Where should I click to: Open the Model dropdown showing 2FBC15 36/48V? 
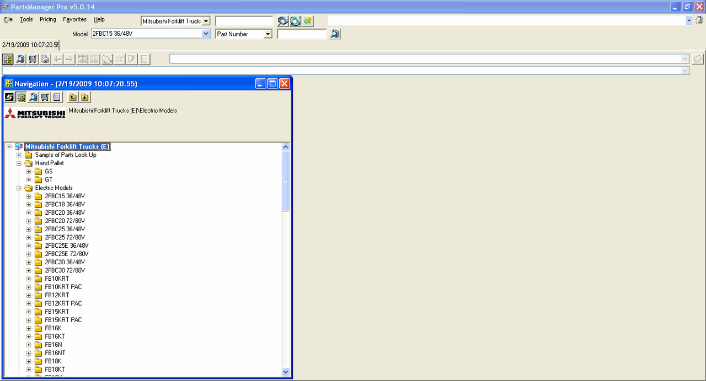206,34
